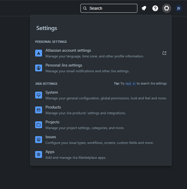Click the 'Manage your general configuration' description
Image resolution: width=187 pixels, height=189 pixels.
point(106,98)
